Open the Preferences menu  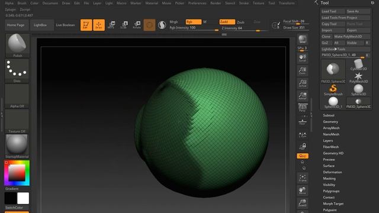pyautogui.click(x=197, y=3)
